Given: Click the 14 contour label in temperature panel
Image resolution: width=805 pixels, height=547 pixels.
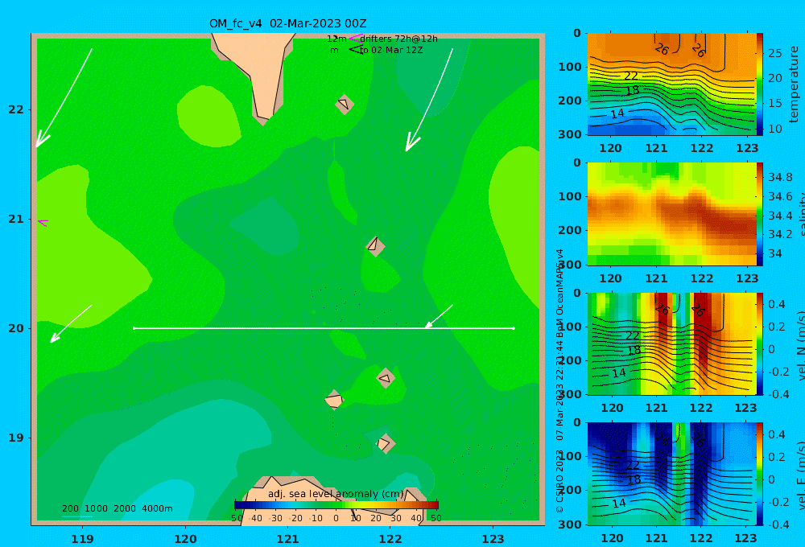Looking at the screenshot, I should [x=617, y=113].
